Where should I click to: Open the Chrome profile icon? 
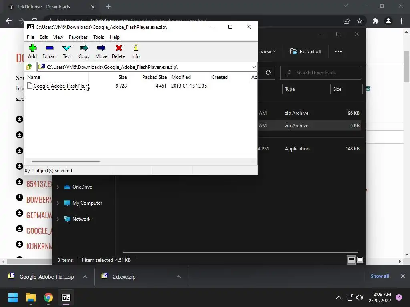(388, 21)
